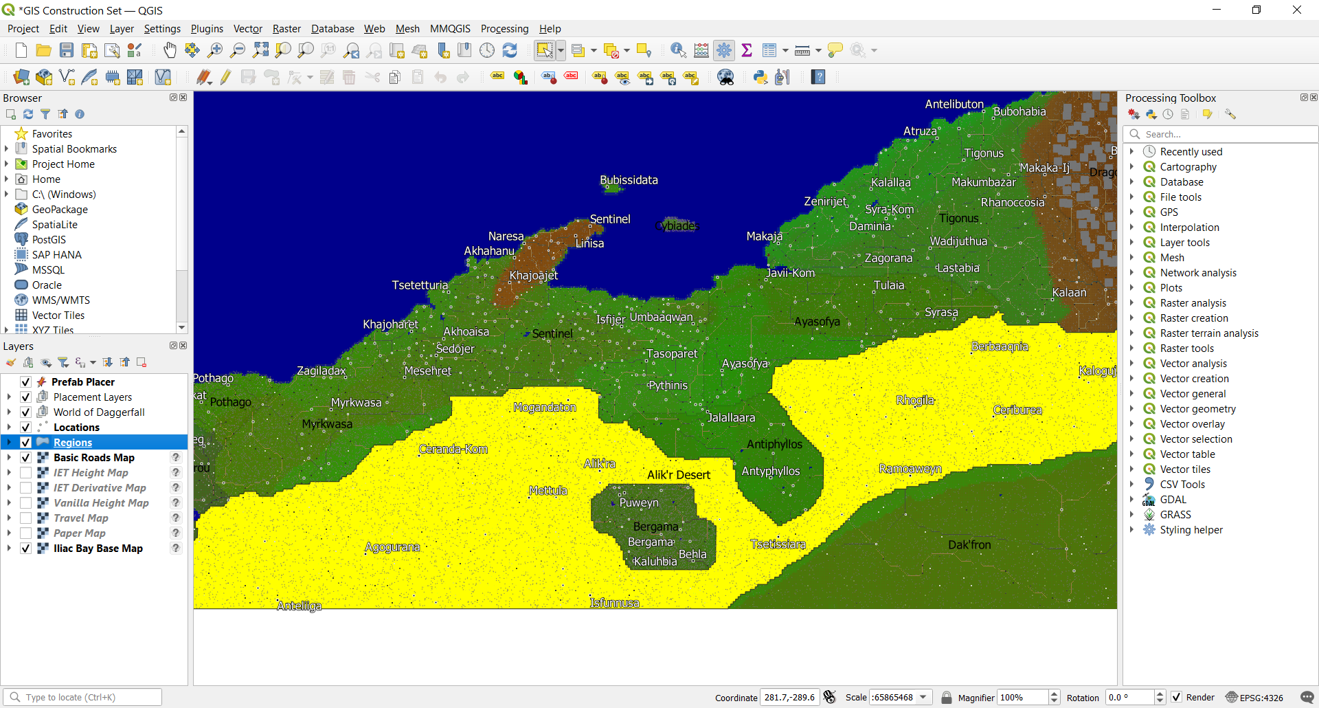Show the Travel Map layer
Screen dimensions: 1319x708
25,518
